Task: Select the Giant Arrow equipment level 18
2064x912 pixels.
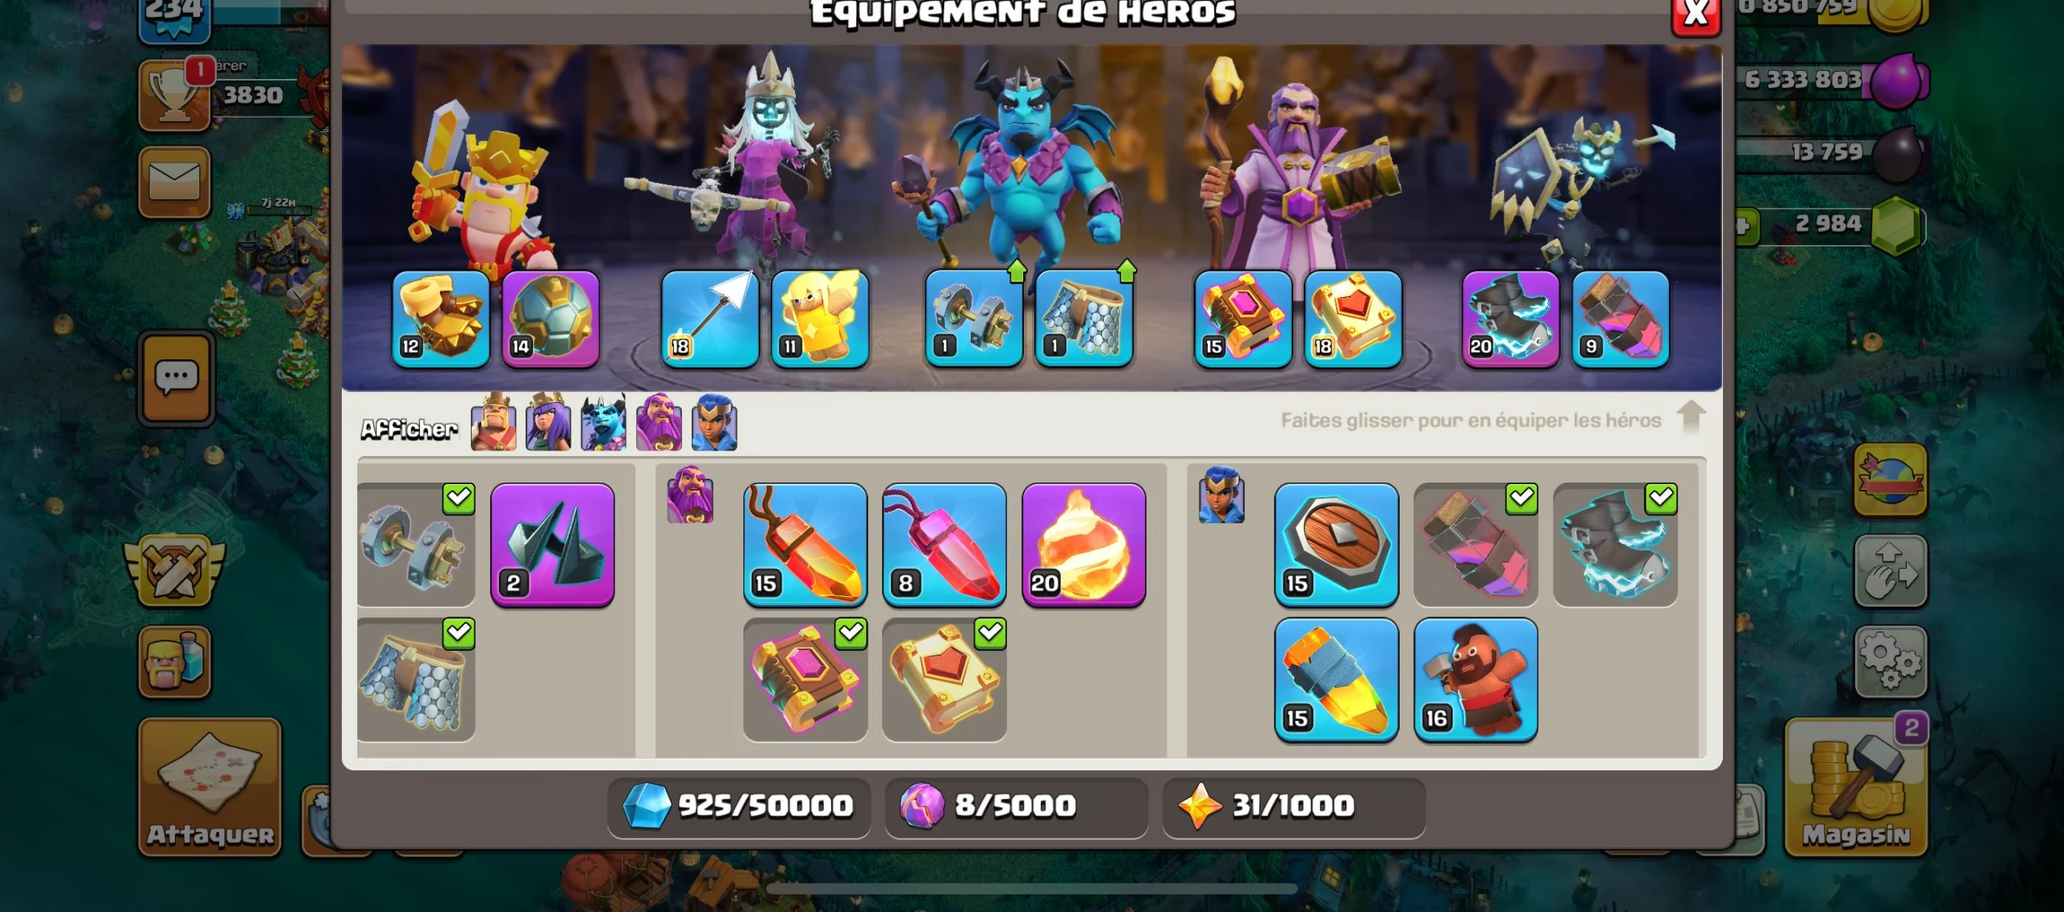Action: click(709, 319)
